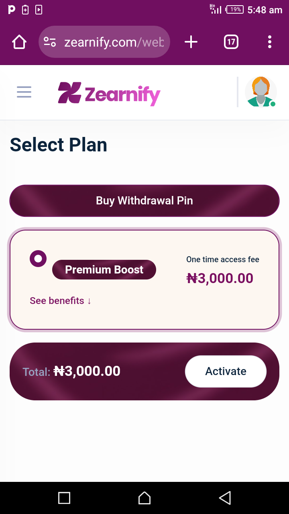Open browser three-dot overflow menu

[270, 42]
